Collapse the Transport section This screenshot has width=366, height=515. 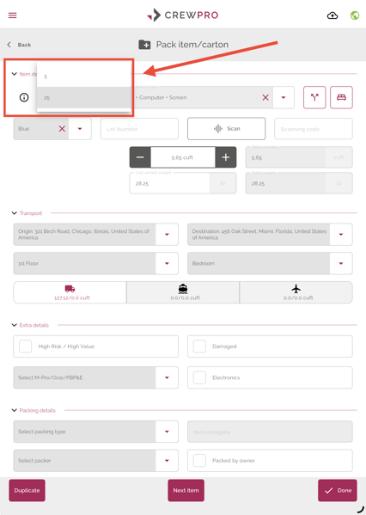coord(14,213)
